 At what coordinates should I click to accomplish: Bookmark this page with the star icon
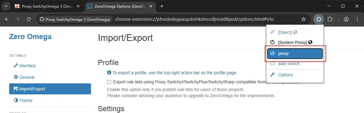click(304, 19)
